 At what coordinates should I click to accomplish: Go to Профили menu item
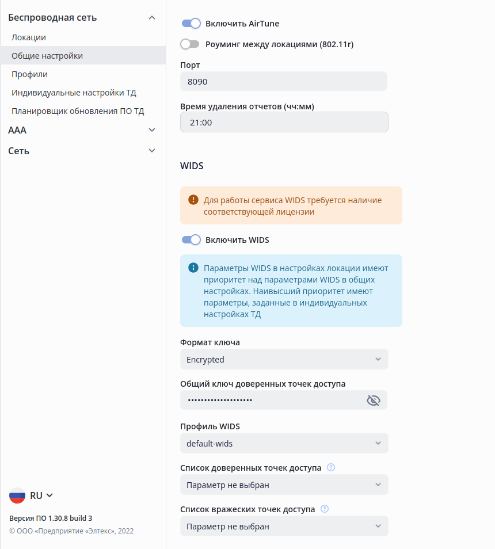pyautogui.click(x=30, y=74)
